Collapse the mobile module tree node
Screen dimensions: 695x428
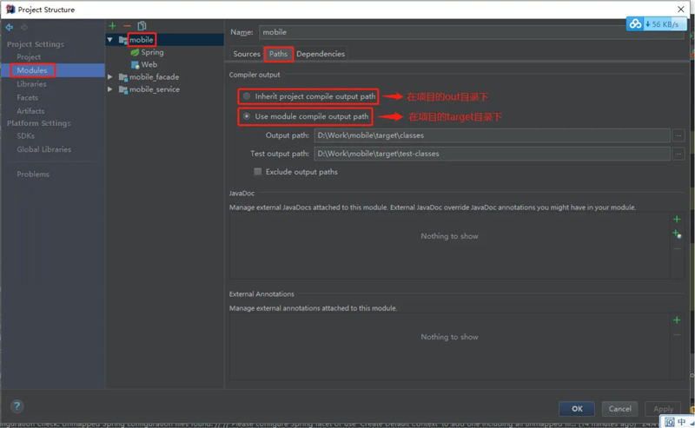110,40
